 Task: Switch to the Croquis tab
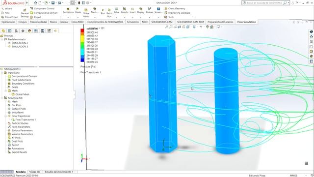click(23, 22)
